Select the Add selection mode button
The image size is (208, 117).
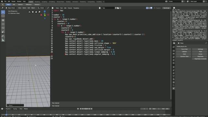point(14,5)
